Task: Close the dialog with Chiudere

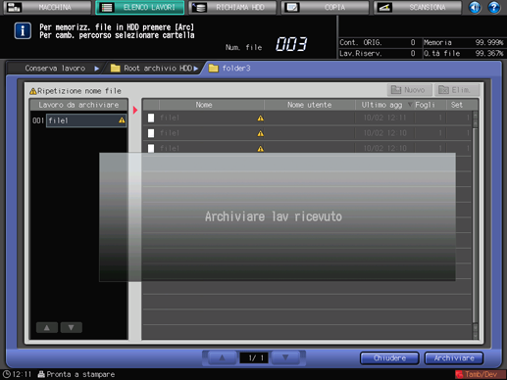Action: click(389, 358)
